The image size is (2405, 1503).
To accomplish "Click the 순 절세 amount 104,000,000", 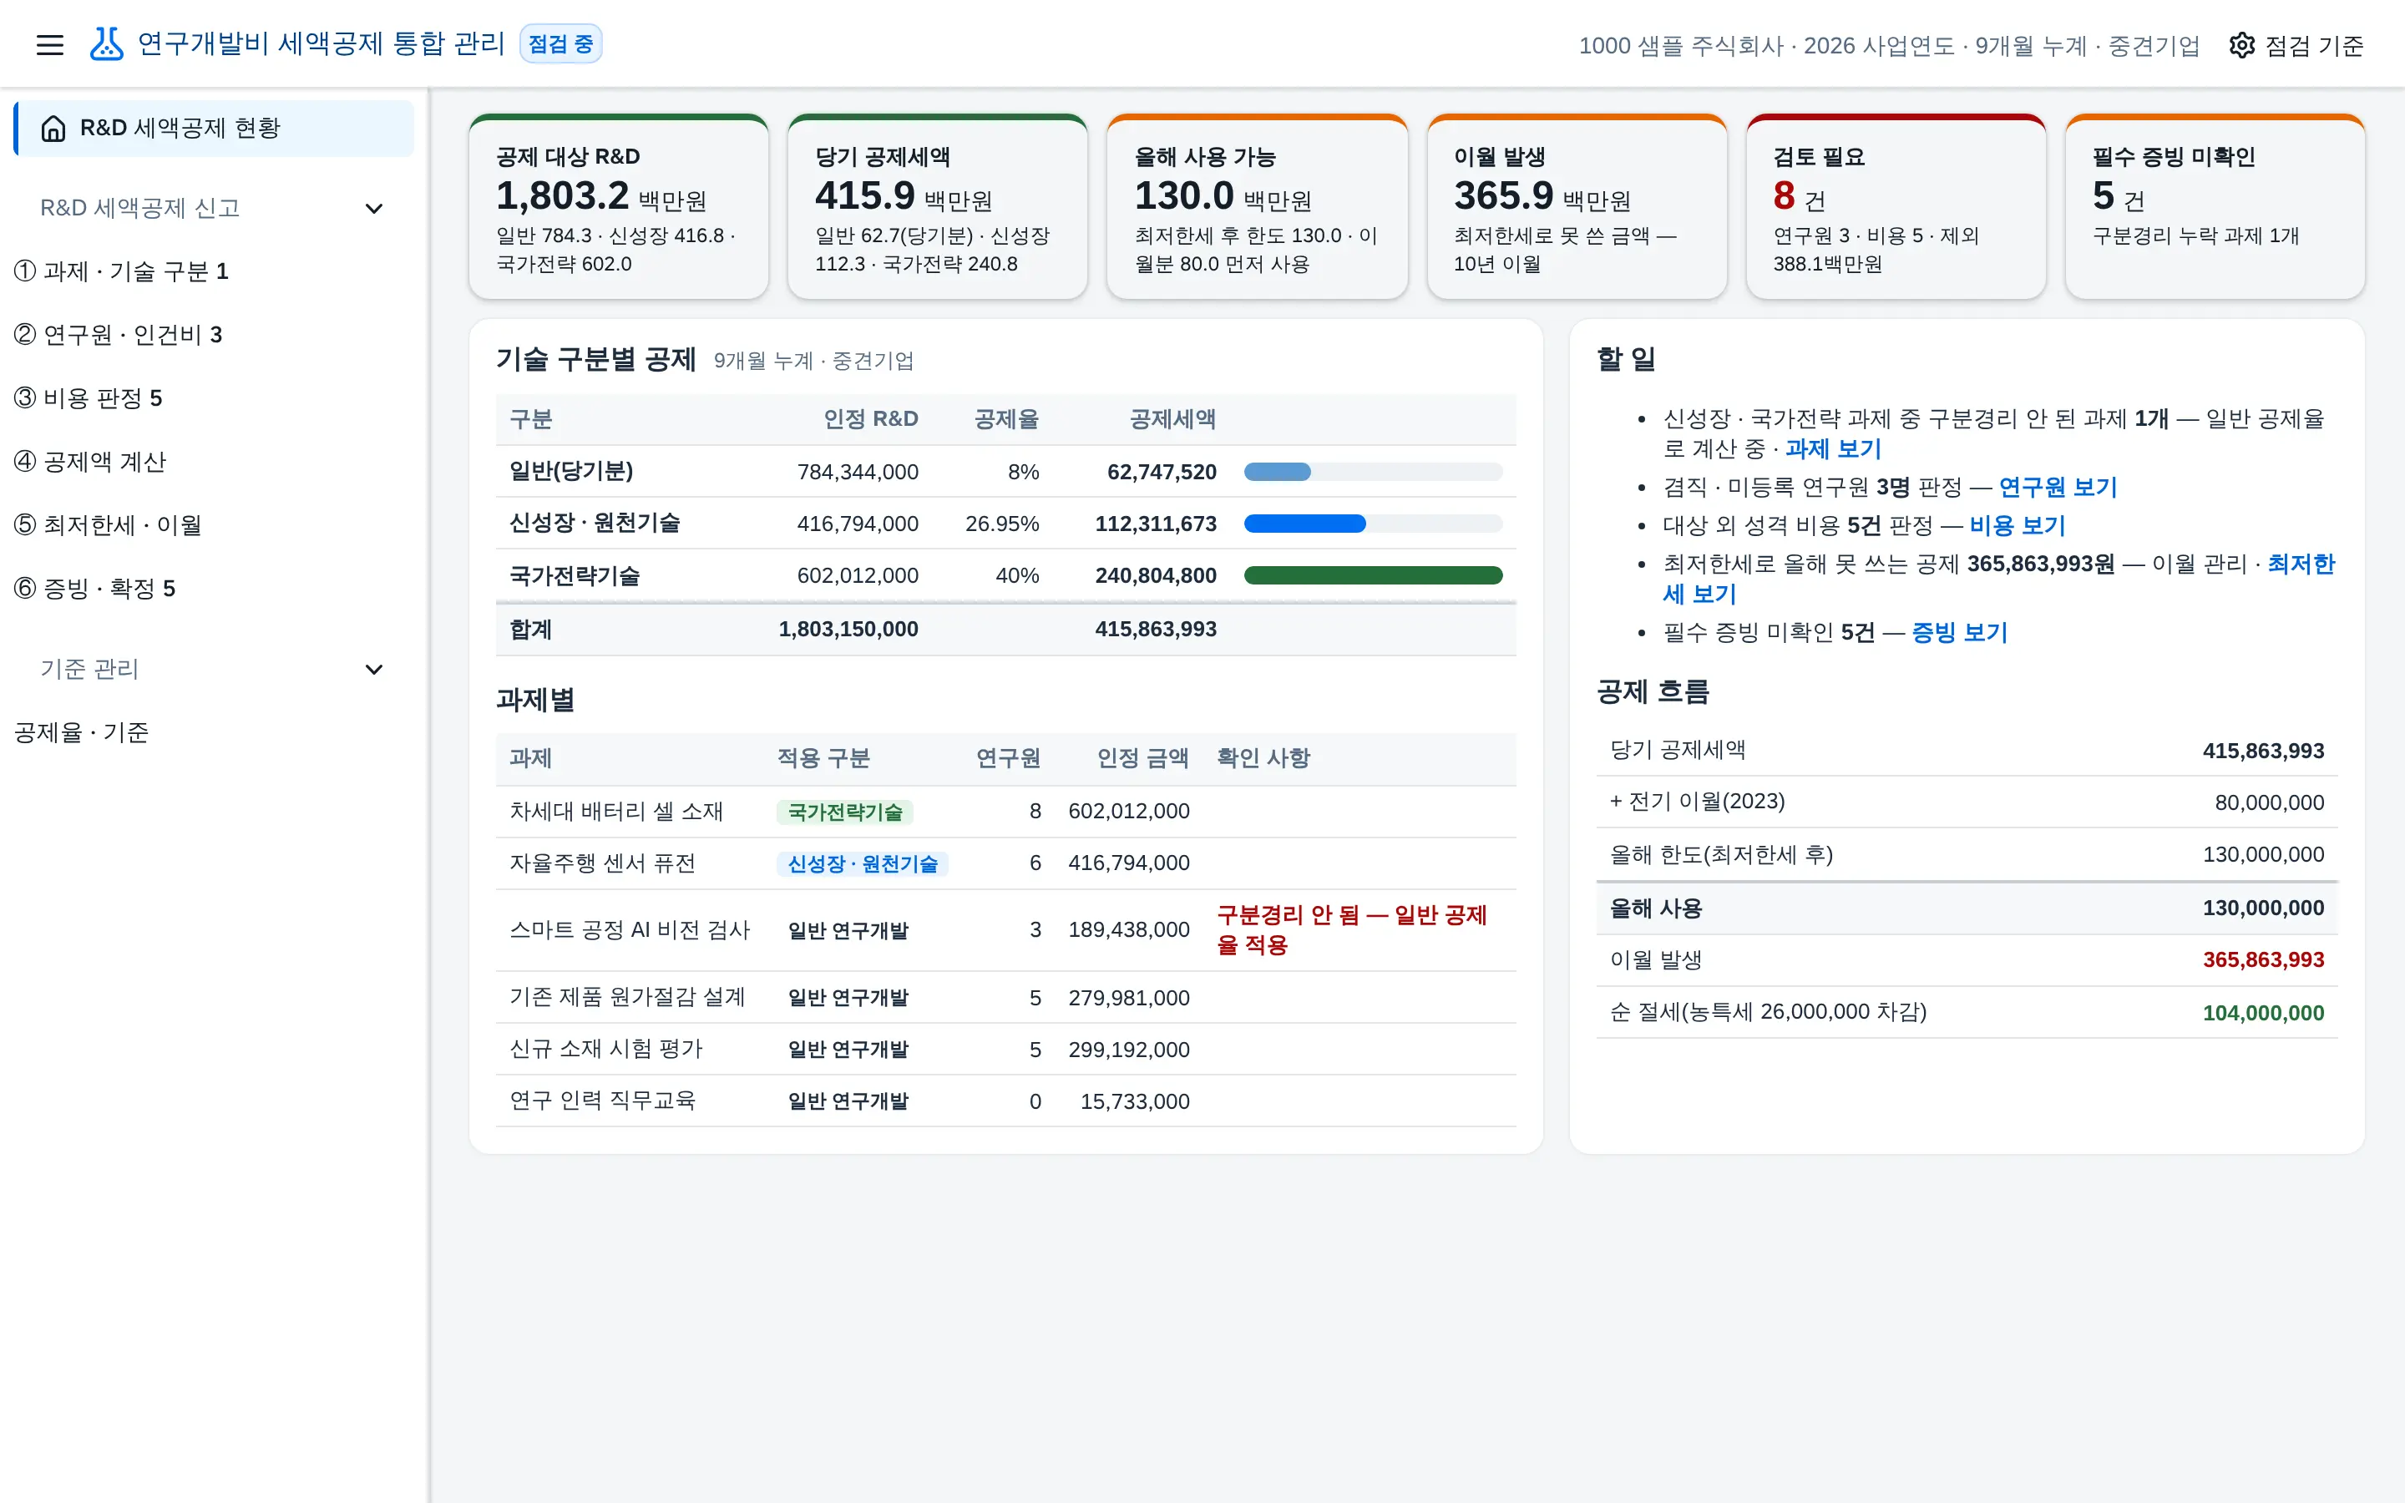I will click(2263, 1013).
